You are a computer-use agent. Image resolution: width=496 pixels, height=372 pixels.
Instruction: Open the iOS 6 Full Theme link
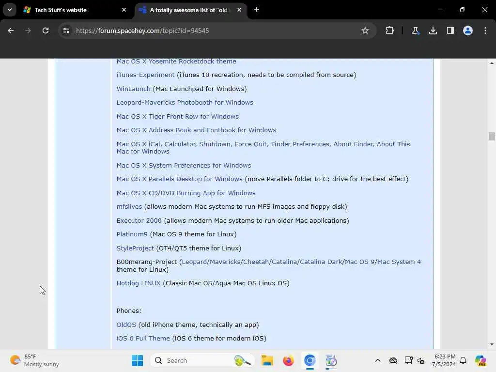(x=143, y=339)
